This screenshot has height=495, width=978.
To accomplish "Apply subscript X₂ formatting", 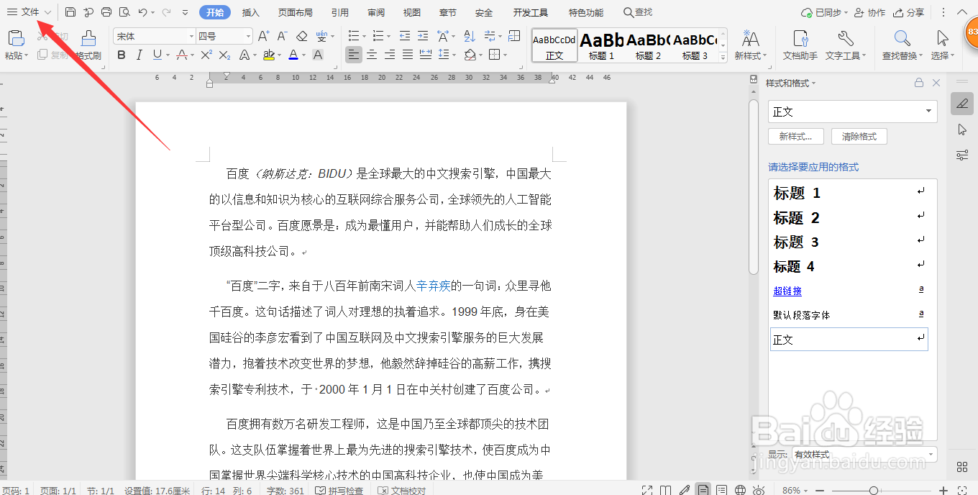I will 224,55.
